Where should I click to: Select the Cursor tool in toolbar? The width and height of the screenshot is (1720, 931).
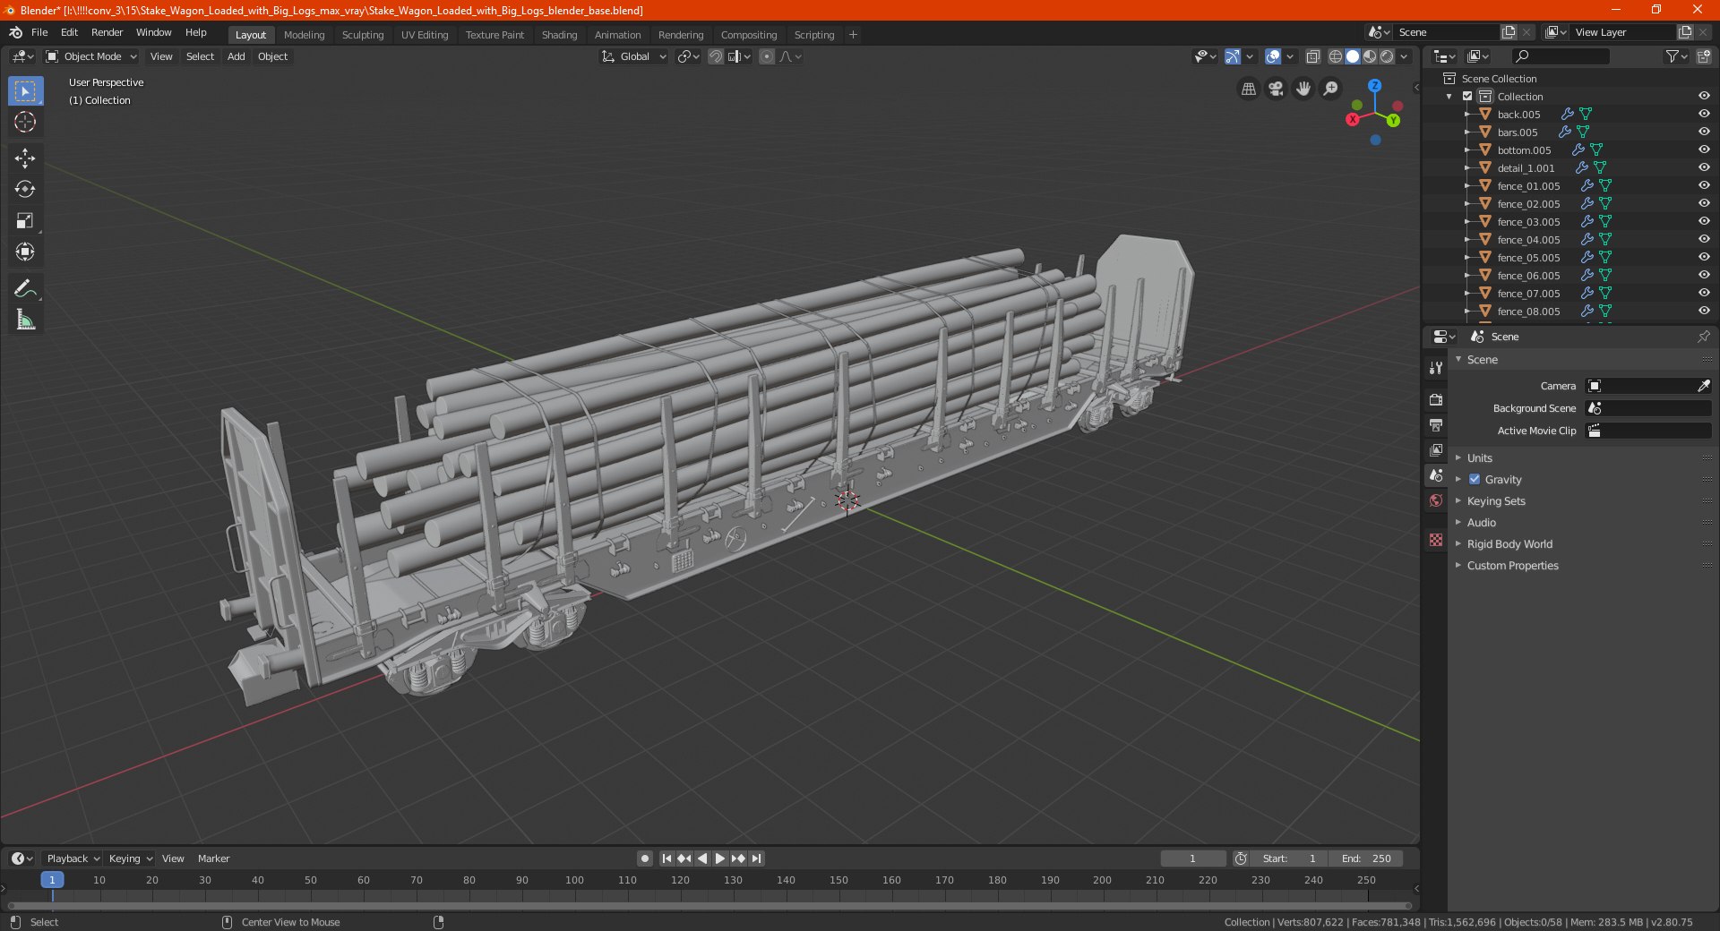click(x=25, y=123)
